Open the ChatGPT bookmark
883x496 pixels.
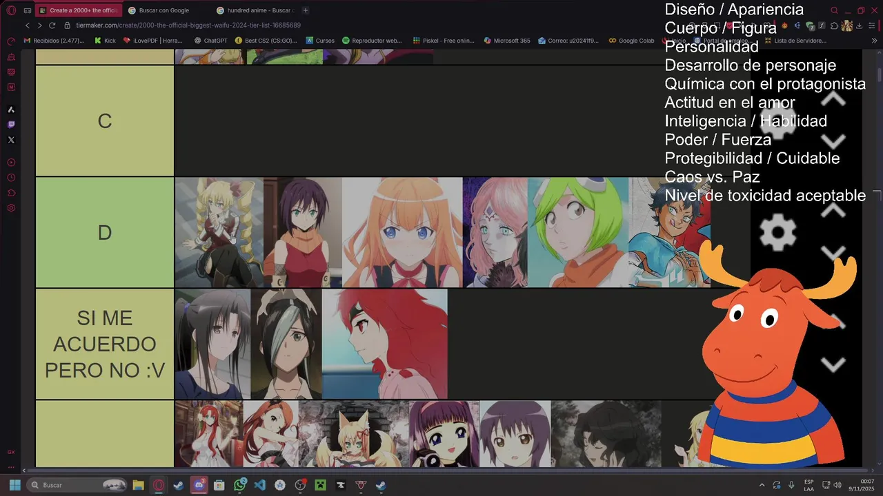click(210, 41)
